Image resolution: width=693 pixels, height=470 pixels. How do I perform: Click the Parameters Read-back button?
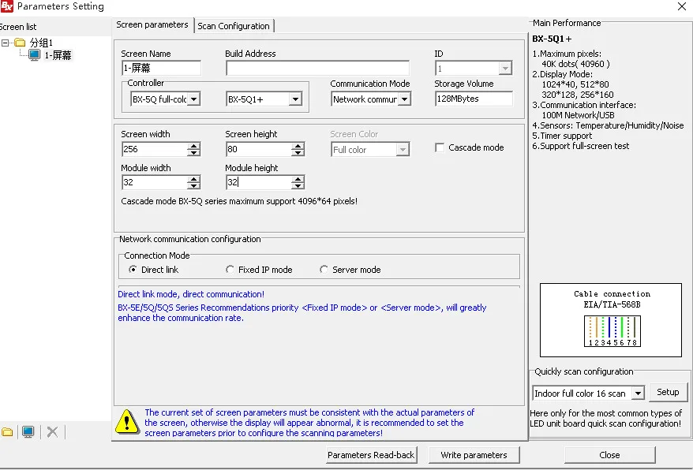[x=371, y=455]
